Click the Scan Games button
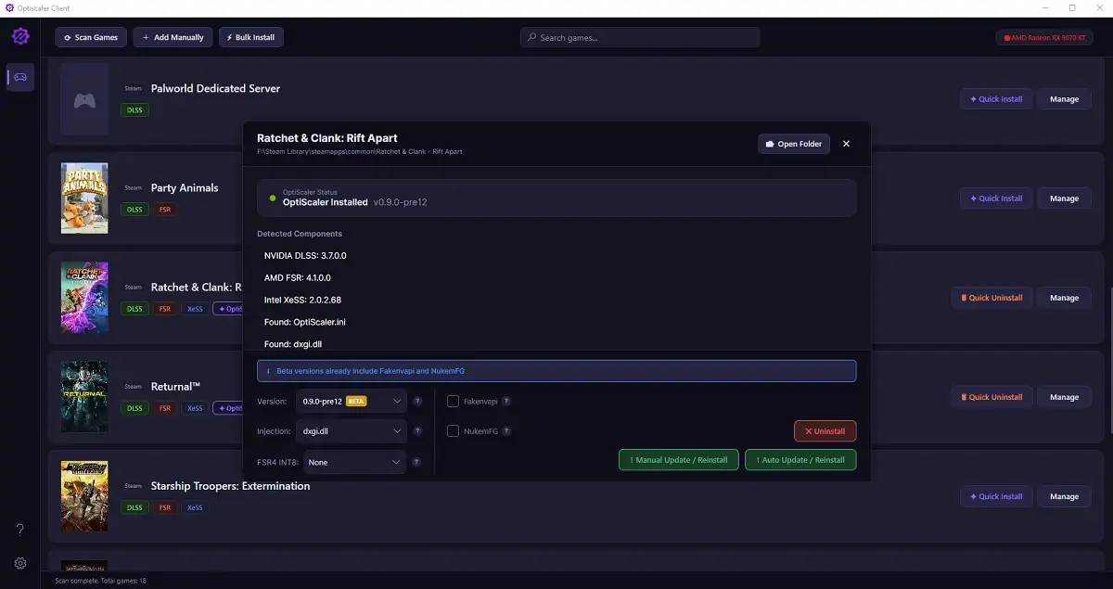Screen dimensions: 1113x589 [x=91, y=37]
